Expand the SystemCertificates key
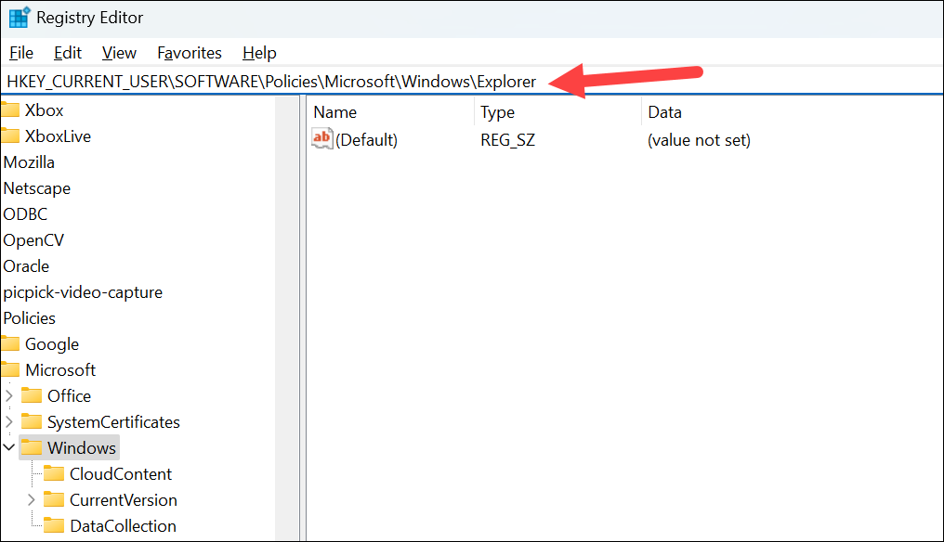The width and height of the screenshot is (944, 542). pos(9,421)
